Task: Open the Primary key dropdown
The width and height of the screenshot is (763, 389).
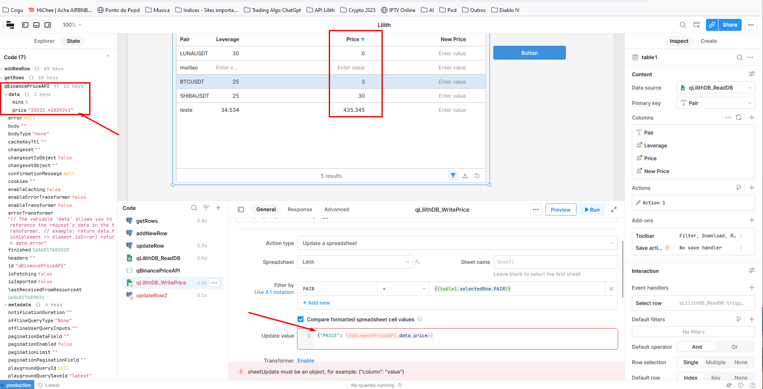Action: 716,103
